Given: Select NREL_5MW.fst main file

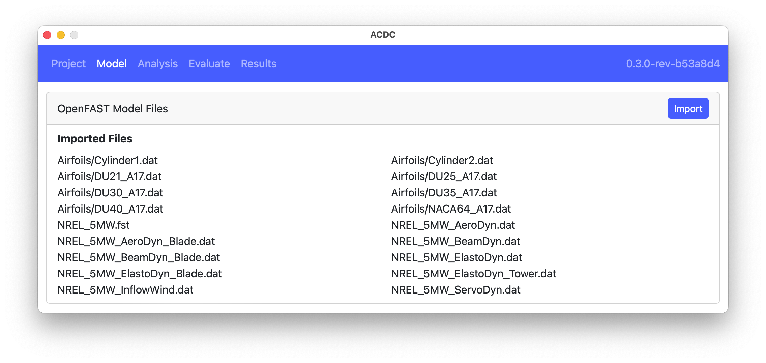Looking at the screenshot, I should (x=93, y=225).
